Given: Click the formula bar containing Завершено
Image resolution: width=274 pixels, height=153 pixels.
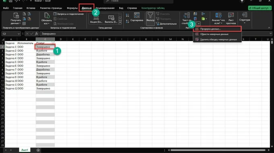Looking at the screenshot, I should pyautogui.click(x=154, y=34).
